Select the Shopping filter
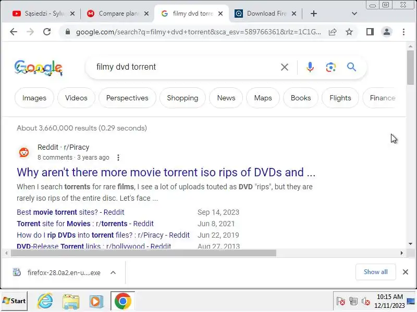Viewport: 417px width, 312px height. [x=182, y=98]
